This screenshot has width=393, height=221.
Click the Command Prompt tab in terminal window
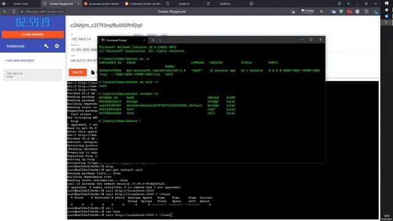(x=123, y=40)
